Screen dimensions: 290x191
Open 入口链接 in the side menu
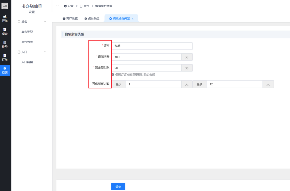(27, 62)
